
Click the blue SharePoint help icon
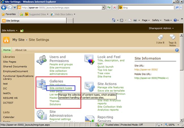click(x=177, y=50)
